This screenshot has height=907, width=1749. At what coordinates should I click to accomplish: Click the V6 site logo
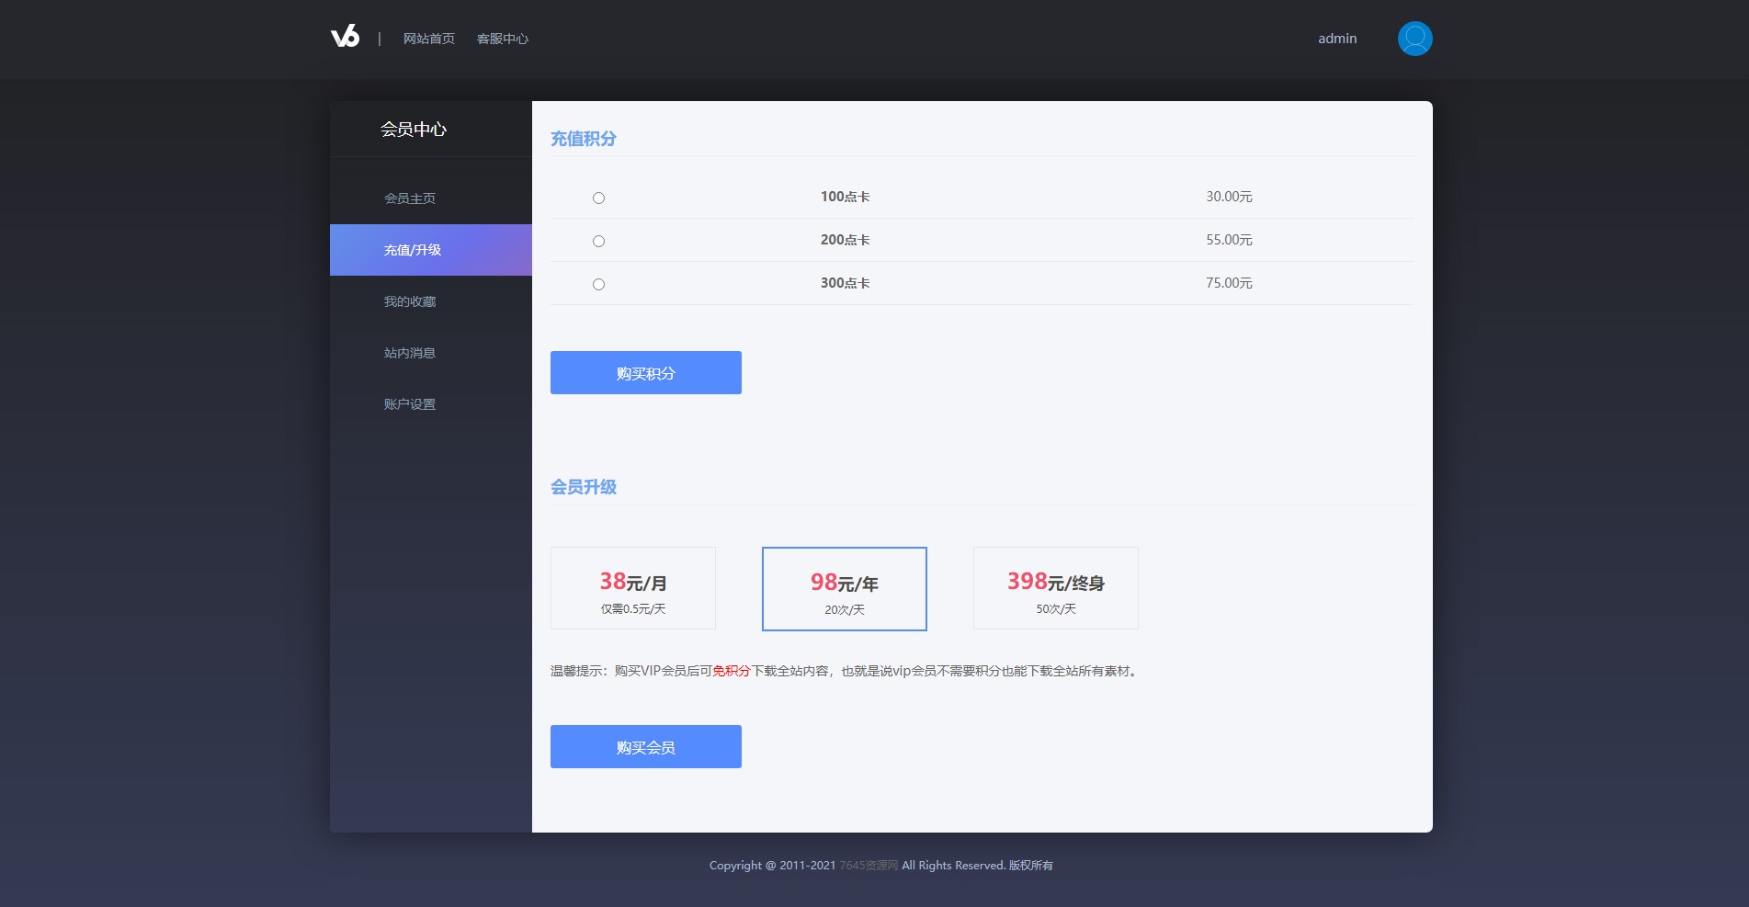pyautogui.click(x=345, y=37)
